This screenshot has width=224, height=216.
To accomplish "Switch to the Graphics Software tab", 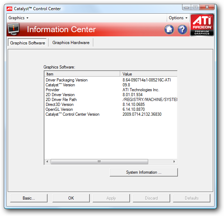I will tap(27, 43).
